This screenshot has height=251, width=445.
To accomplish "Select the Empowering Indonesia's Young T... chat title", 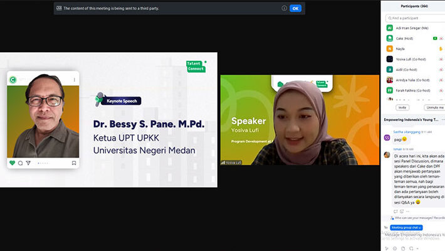I will click(414, 119).
